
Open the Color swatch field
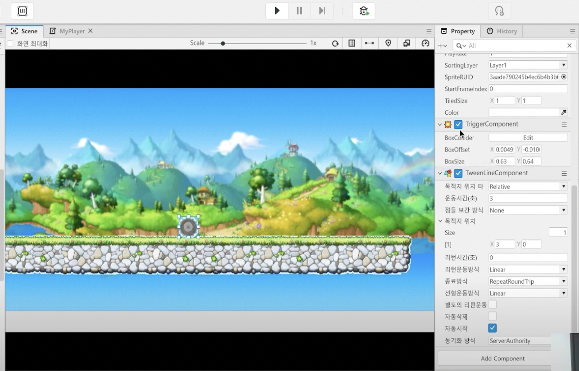[x=524, y=112]
